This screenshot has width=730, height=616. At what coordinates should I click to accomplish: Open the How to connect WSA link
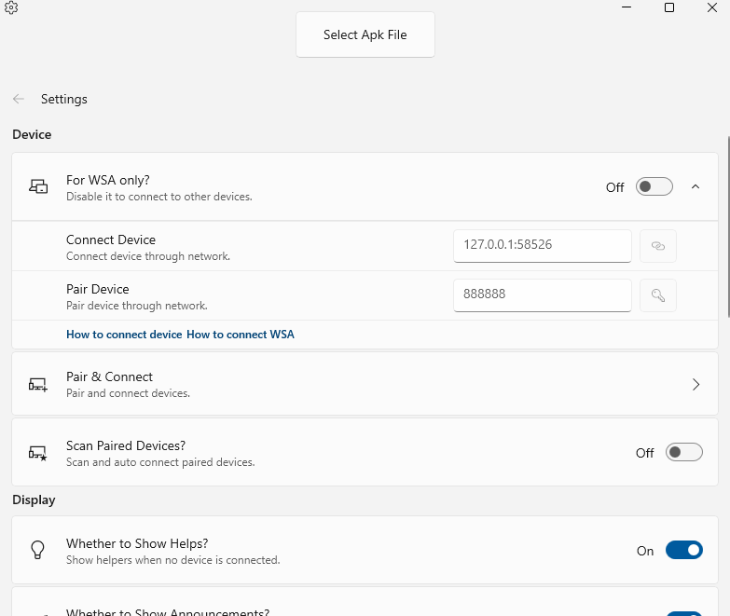tap(241, 335)
